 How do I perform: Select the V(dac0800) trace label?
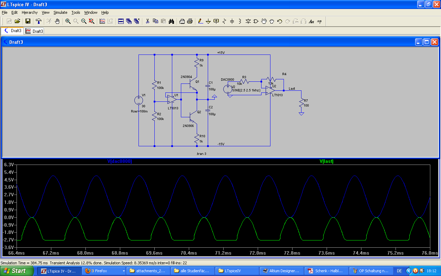coord(120,161)
